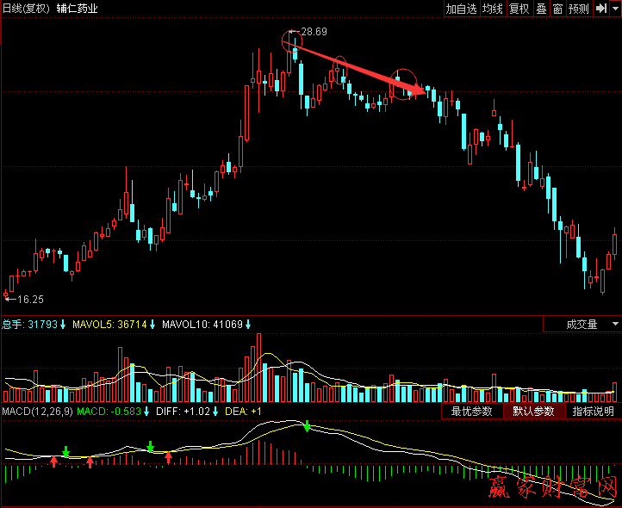
Task: Click the down arrow beside 总手 value
Action: pyautogui.click(x=63, y=325)
